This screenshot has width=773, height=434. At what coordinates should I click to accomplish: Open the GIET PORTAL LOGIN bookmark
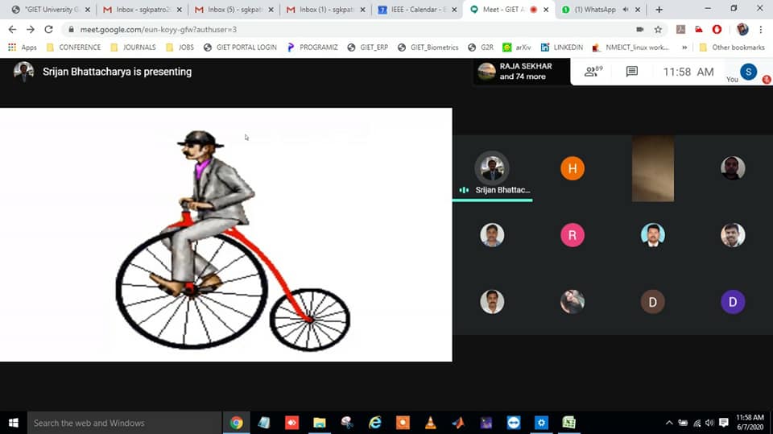click(x=240, y=48)
